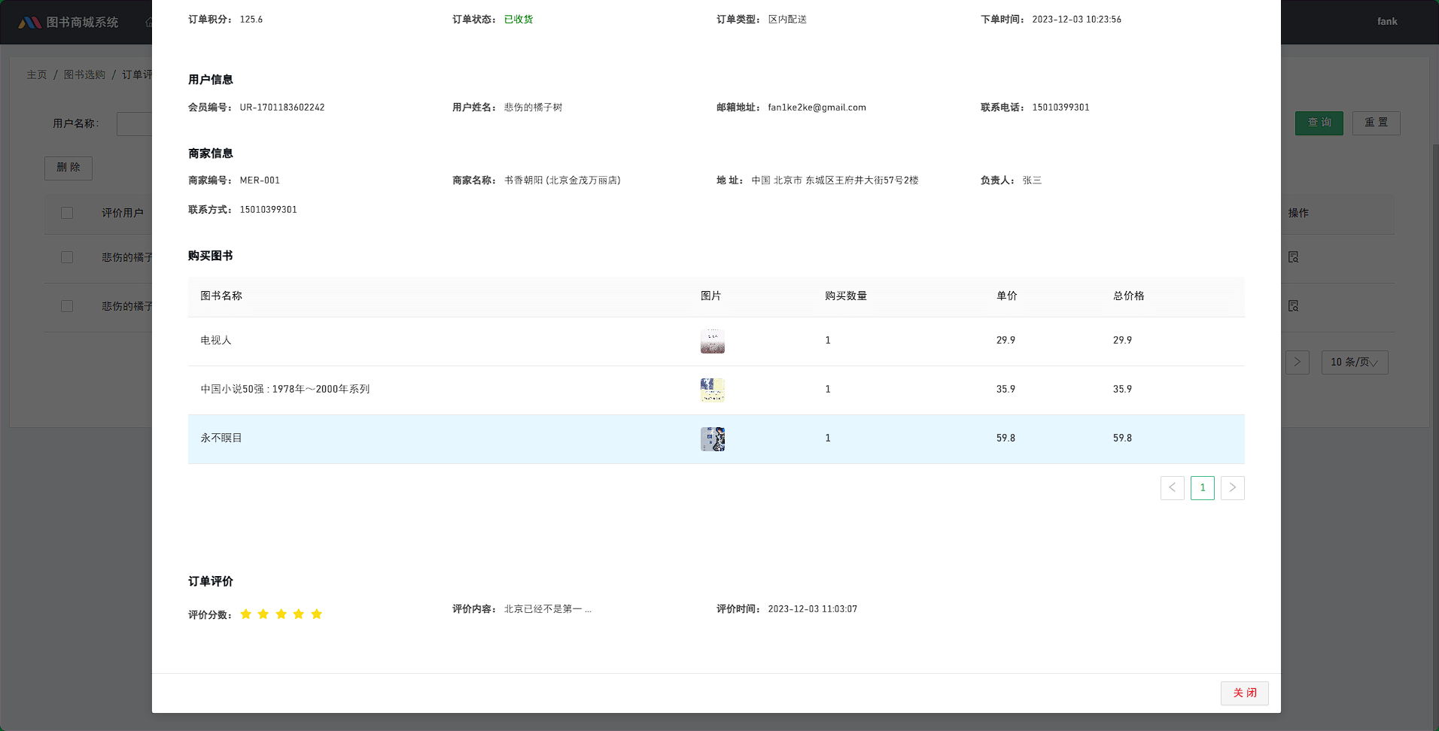The width and height of the screenshot is (1439, 731).
Task: Click view-details icon on first review row
Action: pos(1293,256)
